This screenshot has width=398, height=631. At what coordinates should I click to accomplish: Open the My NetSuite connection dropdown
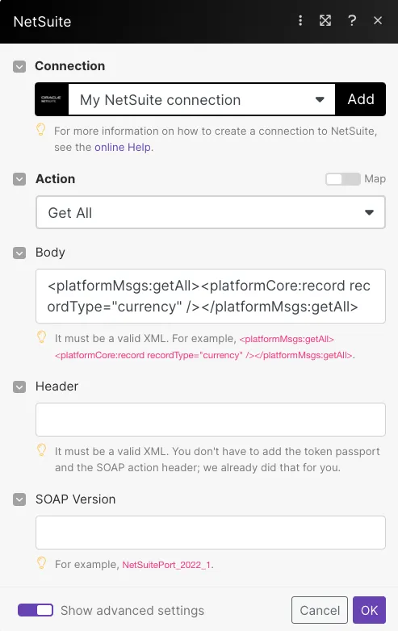(x=202, y=99)
